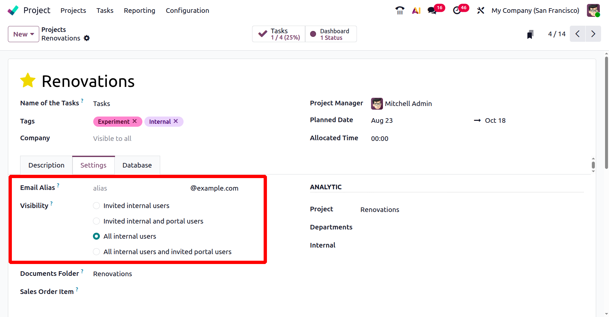The width and height of the screenshot is (609, 317).
Task: Choose 'All internal users and invited portal users'
Action: [97, 252]
